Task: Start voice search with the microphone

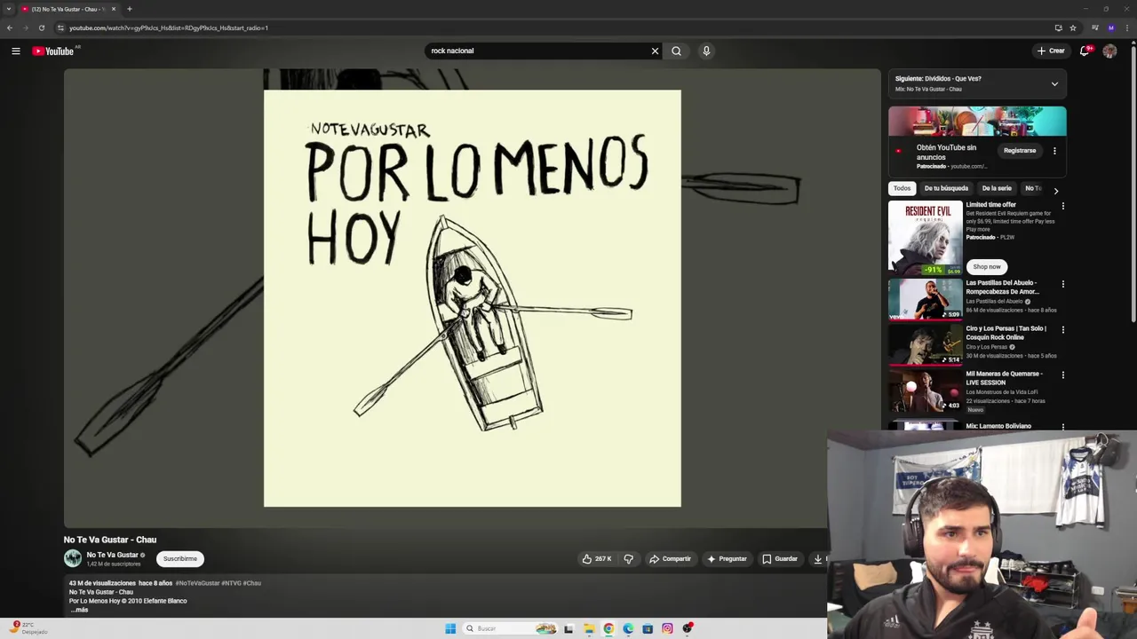Action: click(706, 51)
